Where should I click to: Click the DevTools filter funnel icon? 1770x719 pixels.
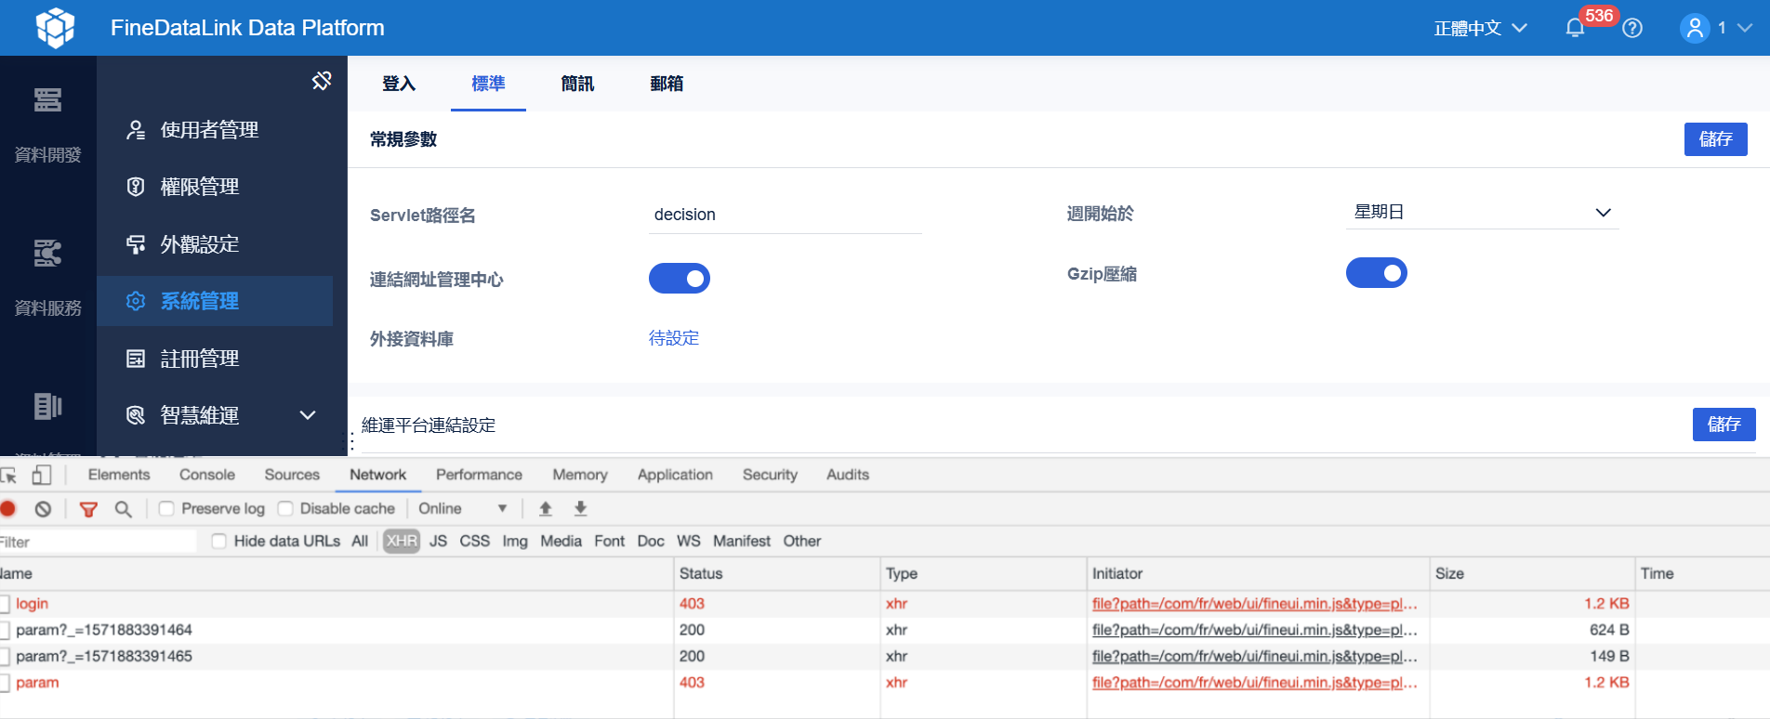pos(88,509)
